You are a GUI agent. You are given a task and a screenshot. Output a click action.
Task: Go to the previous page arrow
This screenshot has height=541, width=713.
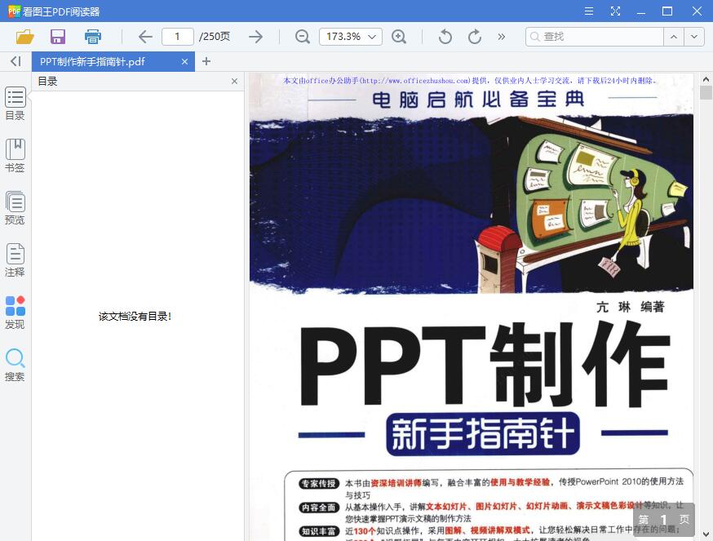click(x=145, y=37)
